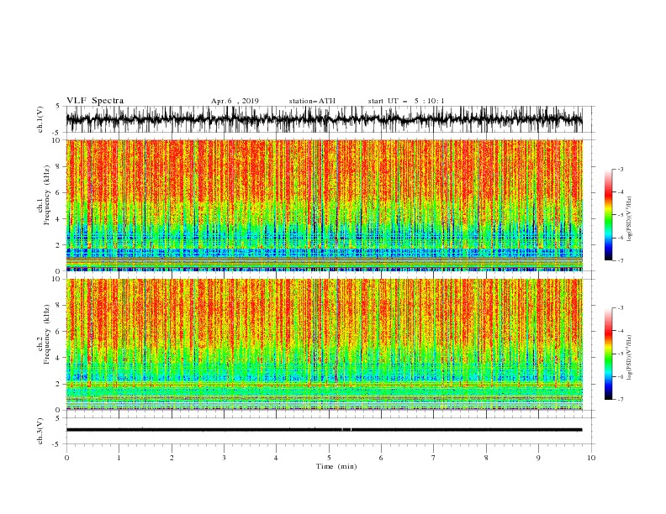Click the "5" tick on the time axis
This screenshot has width=666, height=514.
(329, 458)
